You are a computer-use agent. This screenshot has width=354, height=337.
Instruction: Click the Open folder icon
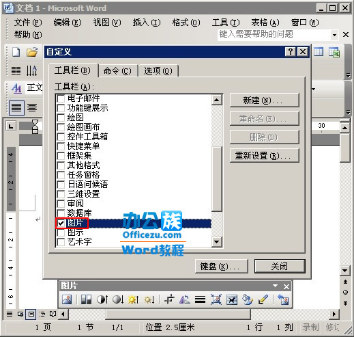[32, 52]
